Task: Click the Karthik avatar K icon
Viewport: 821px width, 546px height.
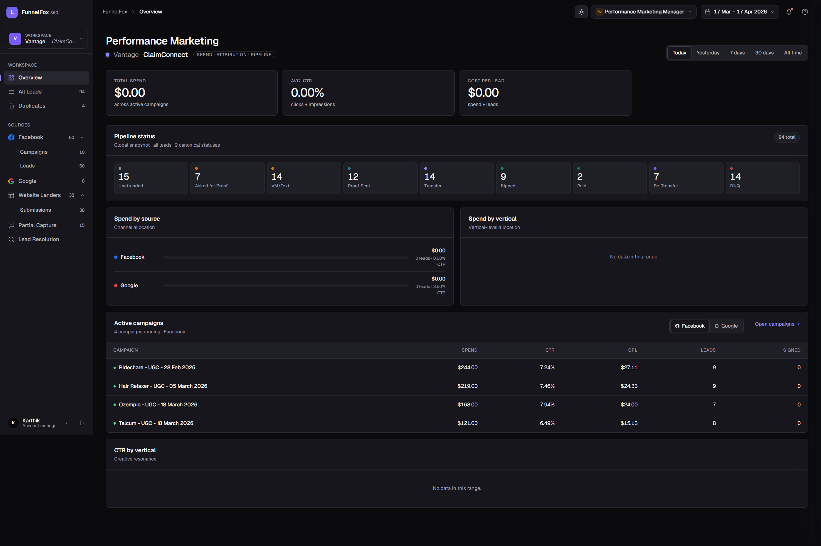Action: point(13,423)
